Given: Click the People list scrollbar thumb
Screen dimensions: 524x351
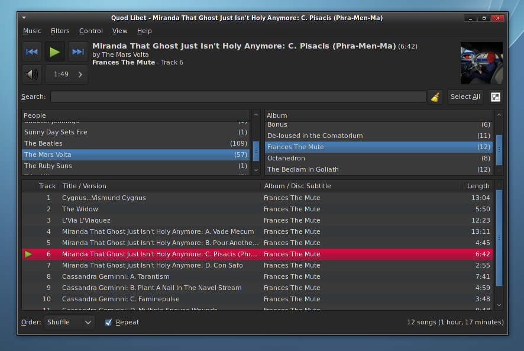Looking at the screenshot, I should click(x=256, y=151).
